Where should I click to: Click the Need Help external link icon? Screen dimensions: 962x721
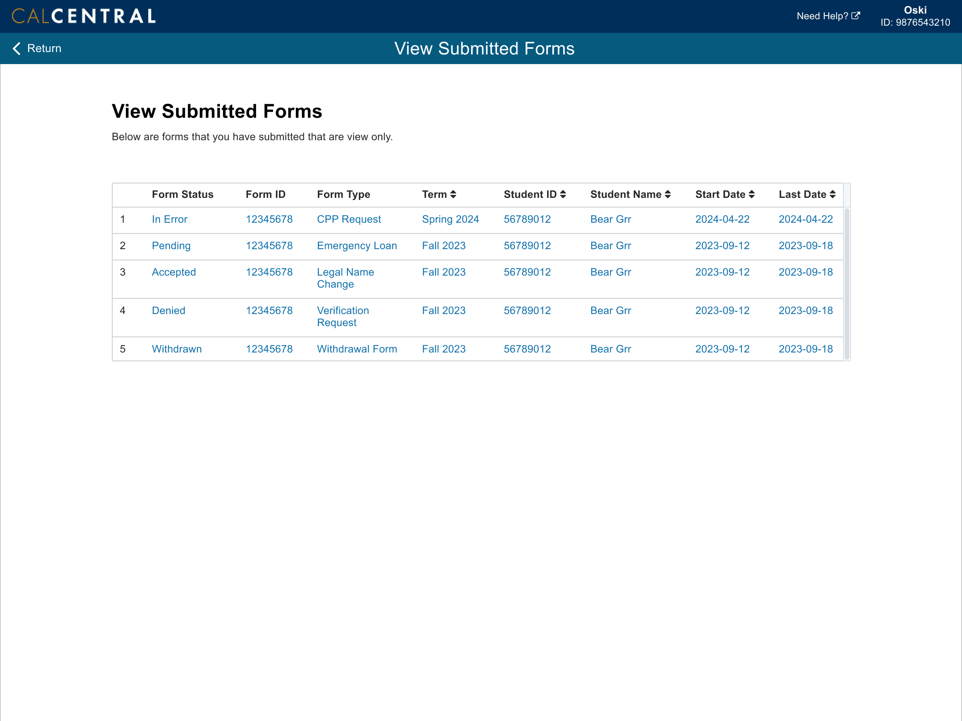(x=855, y=16)
